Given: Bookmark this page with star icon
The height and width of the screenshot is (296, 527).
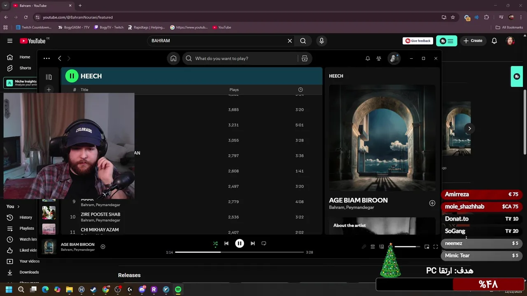Looking at the screenshot, I should [453, 17].
